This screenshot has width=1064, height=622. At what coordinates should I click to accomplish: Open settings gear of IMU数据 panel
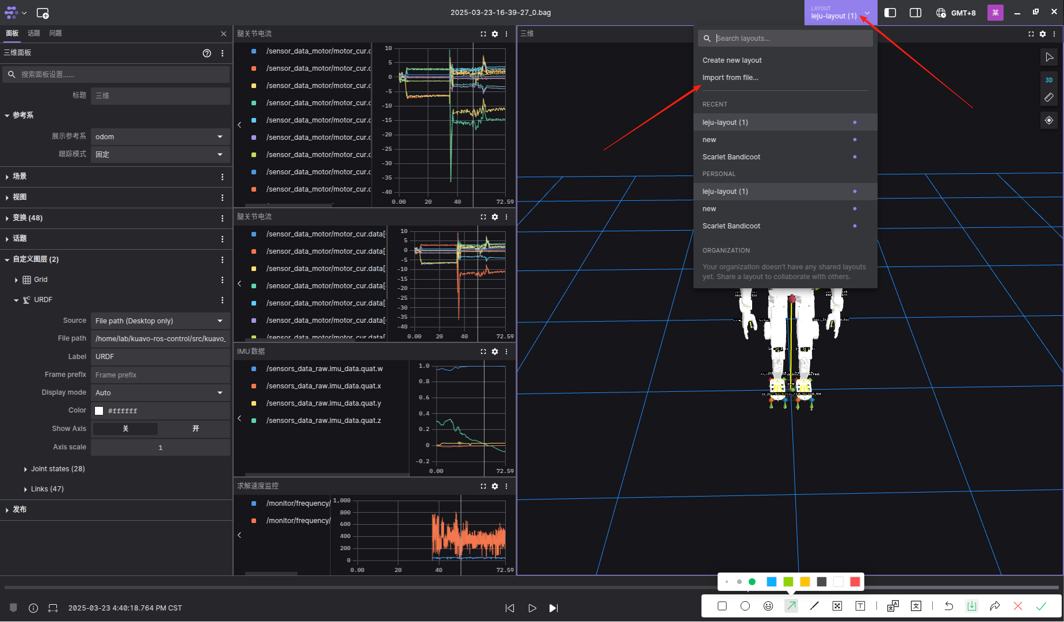coord(495,352)
